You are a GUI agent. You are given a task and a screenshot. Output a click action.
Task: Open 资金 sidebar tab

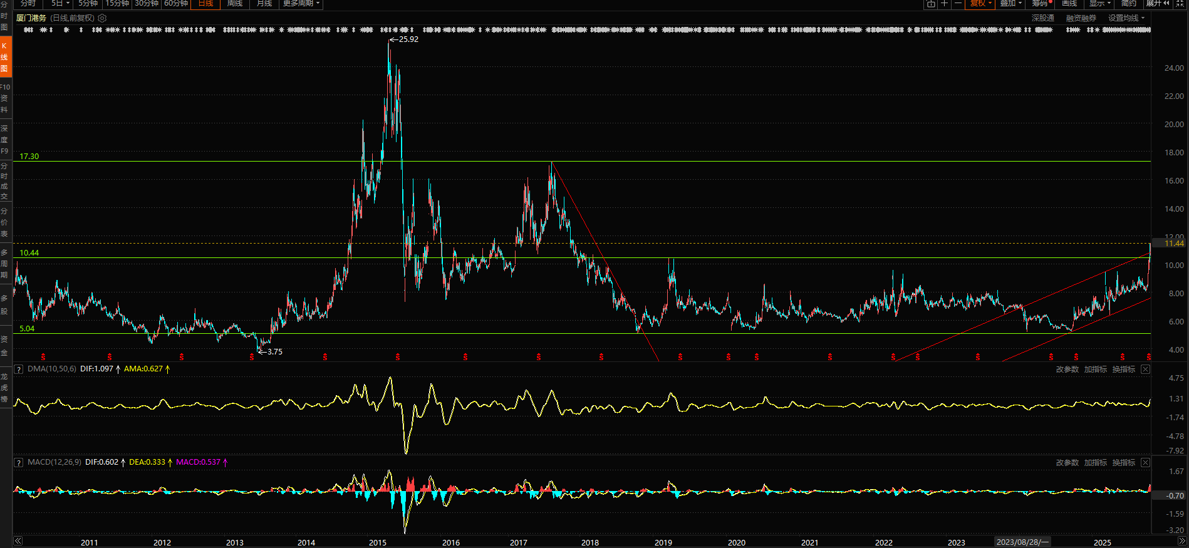coord(4,346)
